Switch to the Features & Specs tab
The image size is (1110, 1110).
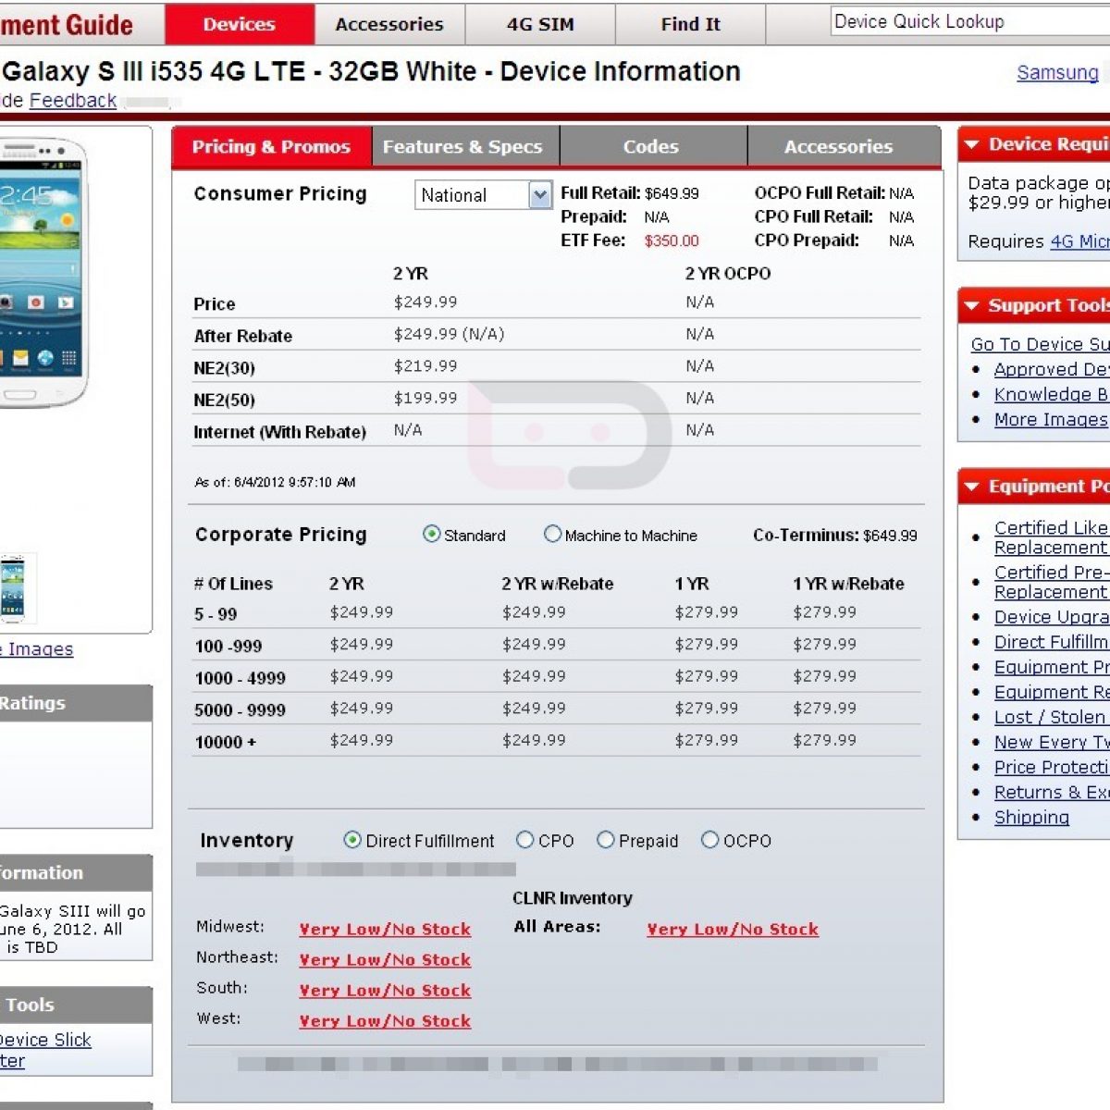click(462, 147)
